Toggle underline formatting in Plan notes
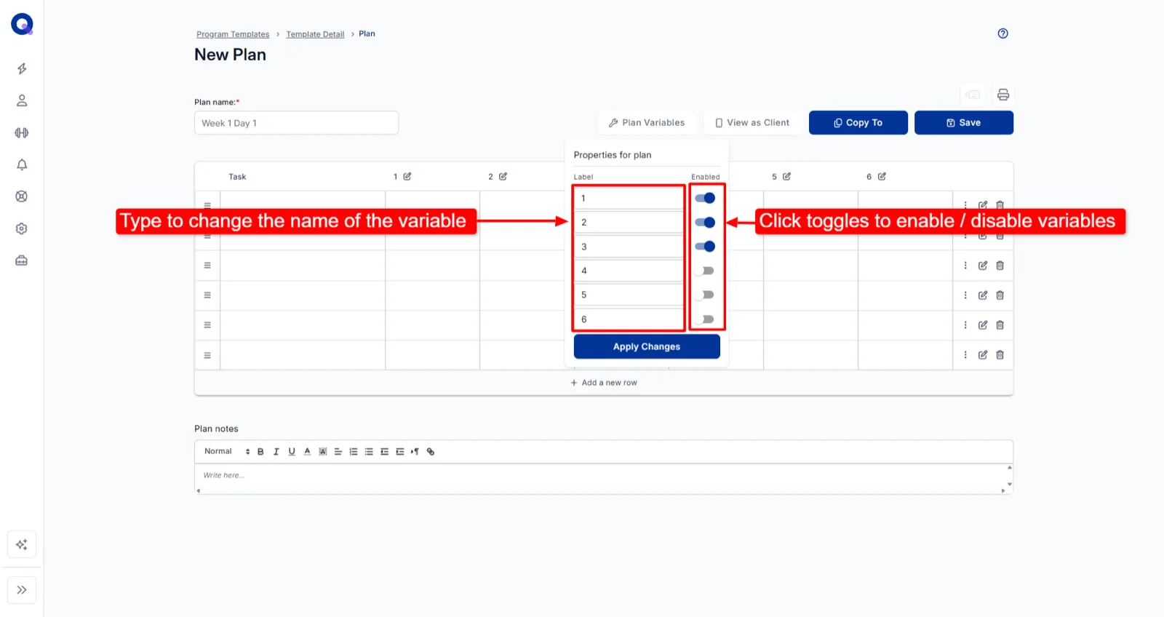 [x=292, y=452]
